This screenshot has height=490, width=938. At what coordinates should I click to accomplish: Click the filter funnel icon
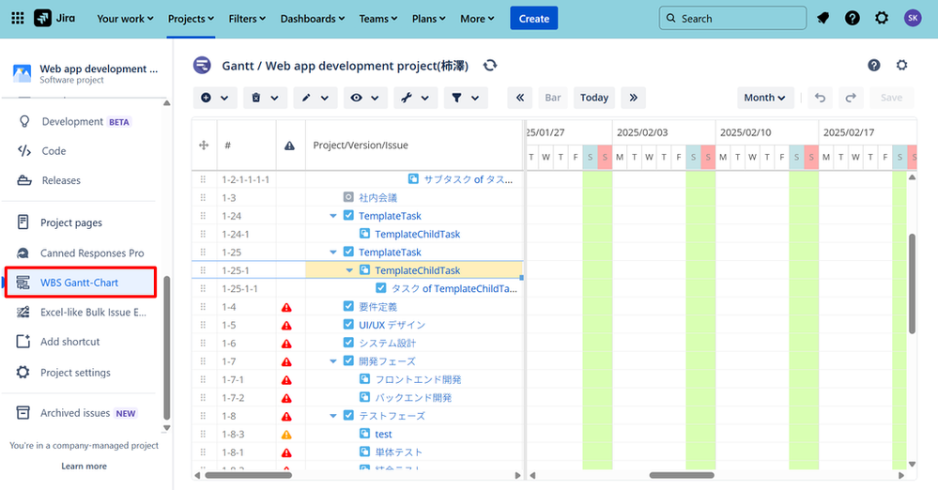tap(456, 98)
